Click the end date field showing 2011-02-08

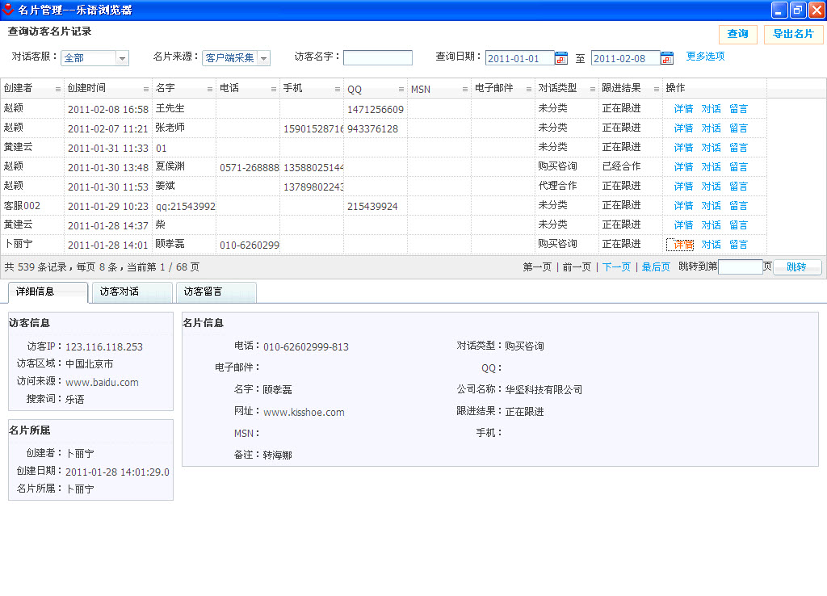(x=626, y=58)
